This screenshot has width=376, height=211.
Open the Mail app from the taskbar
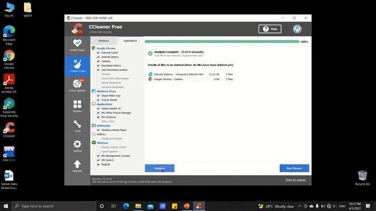150,206
